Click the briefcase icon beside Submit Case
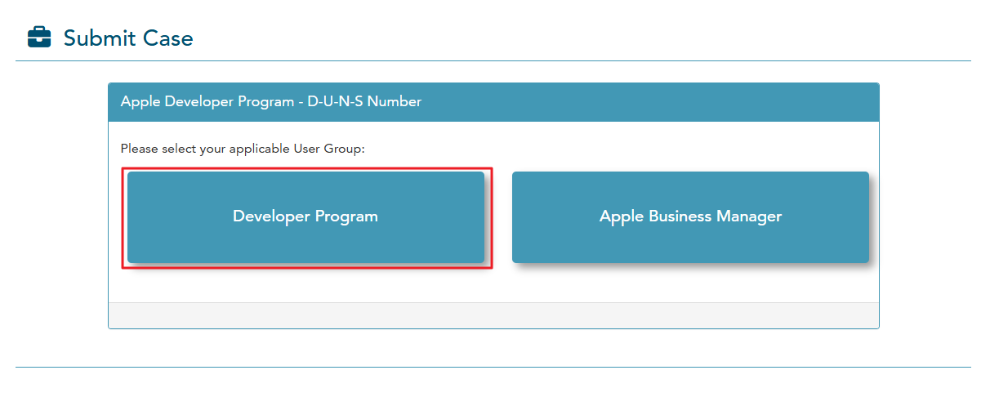This screenshot has height=397, width=990. 39,38
